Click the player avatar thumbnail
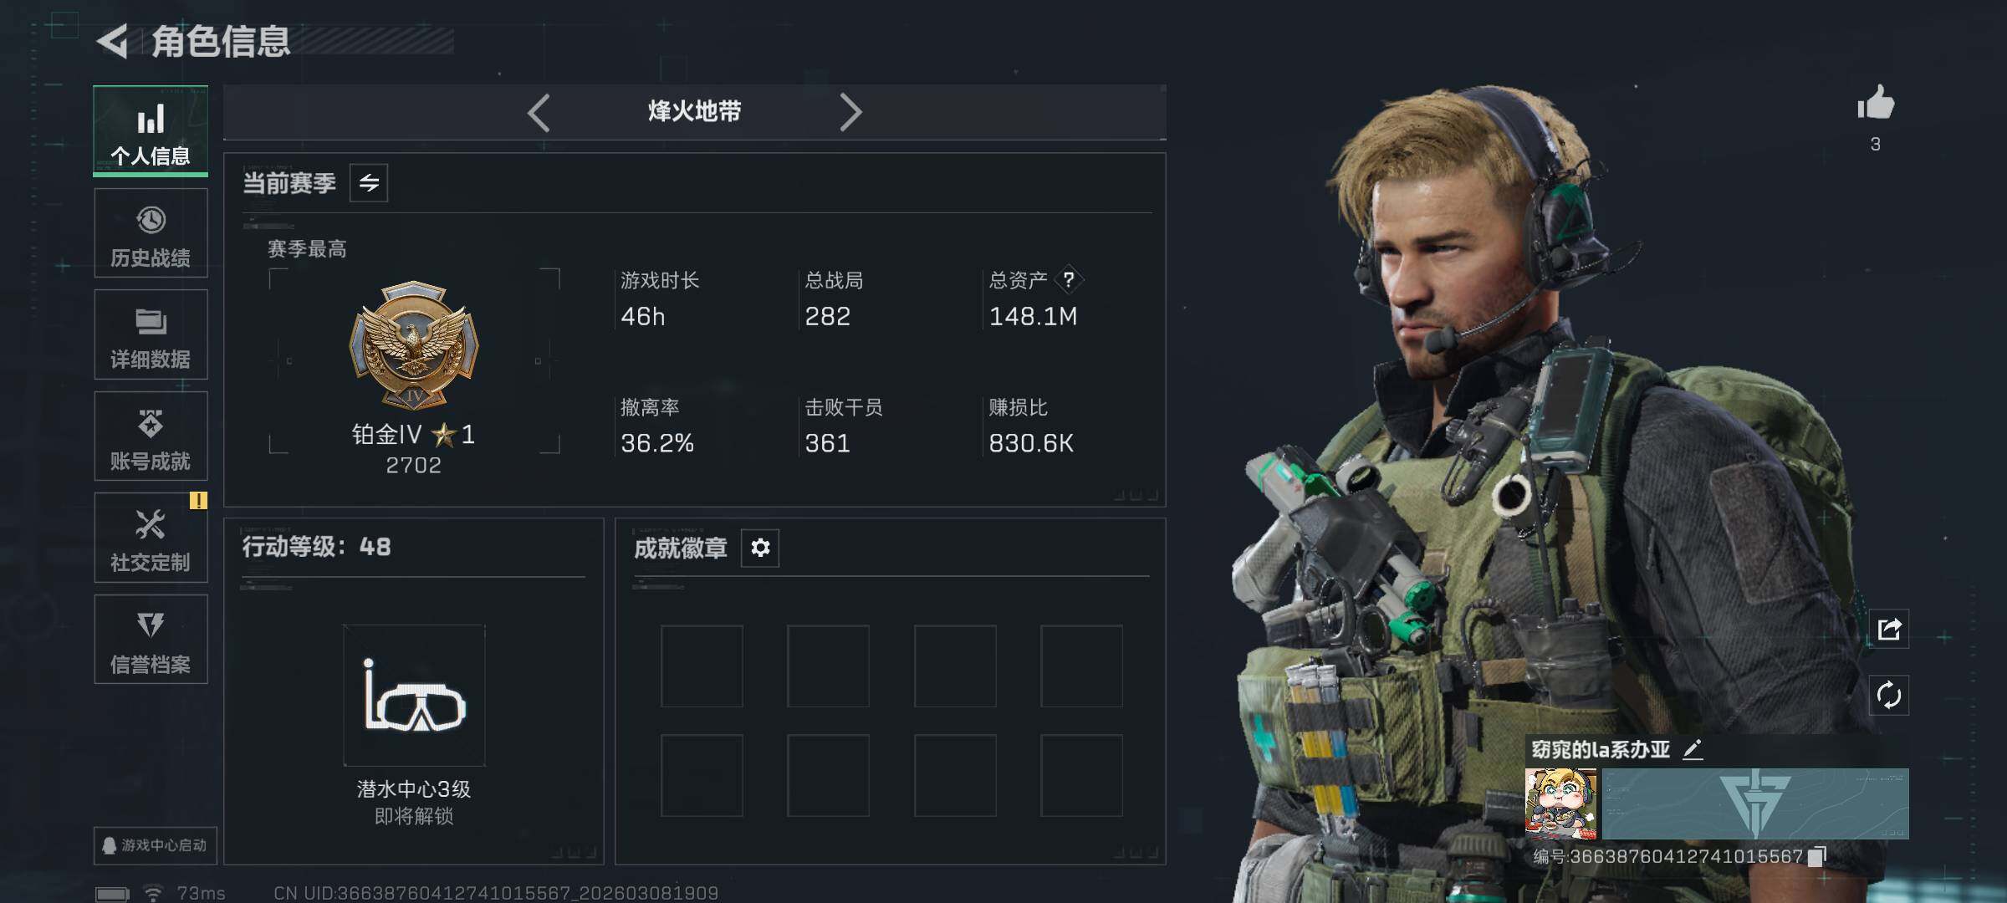 [x=1560, y=804]
